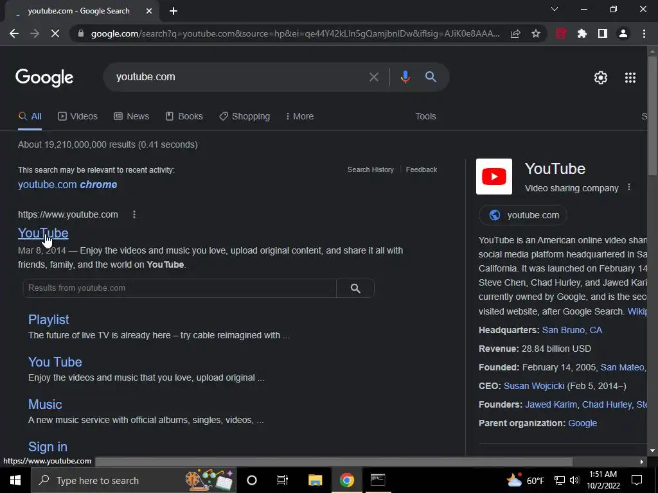The image size is (658, 493).
Task: Click into the Google search text field
Action: click(239, 77)
